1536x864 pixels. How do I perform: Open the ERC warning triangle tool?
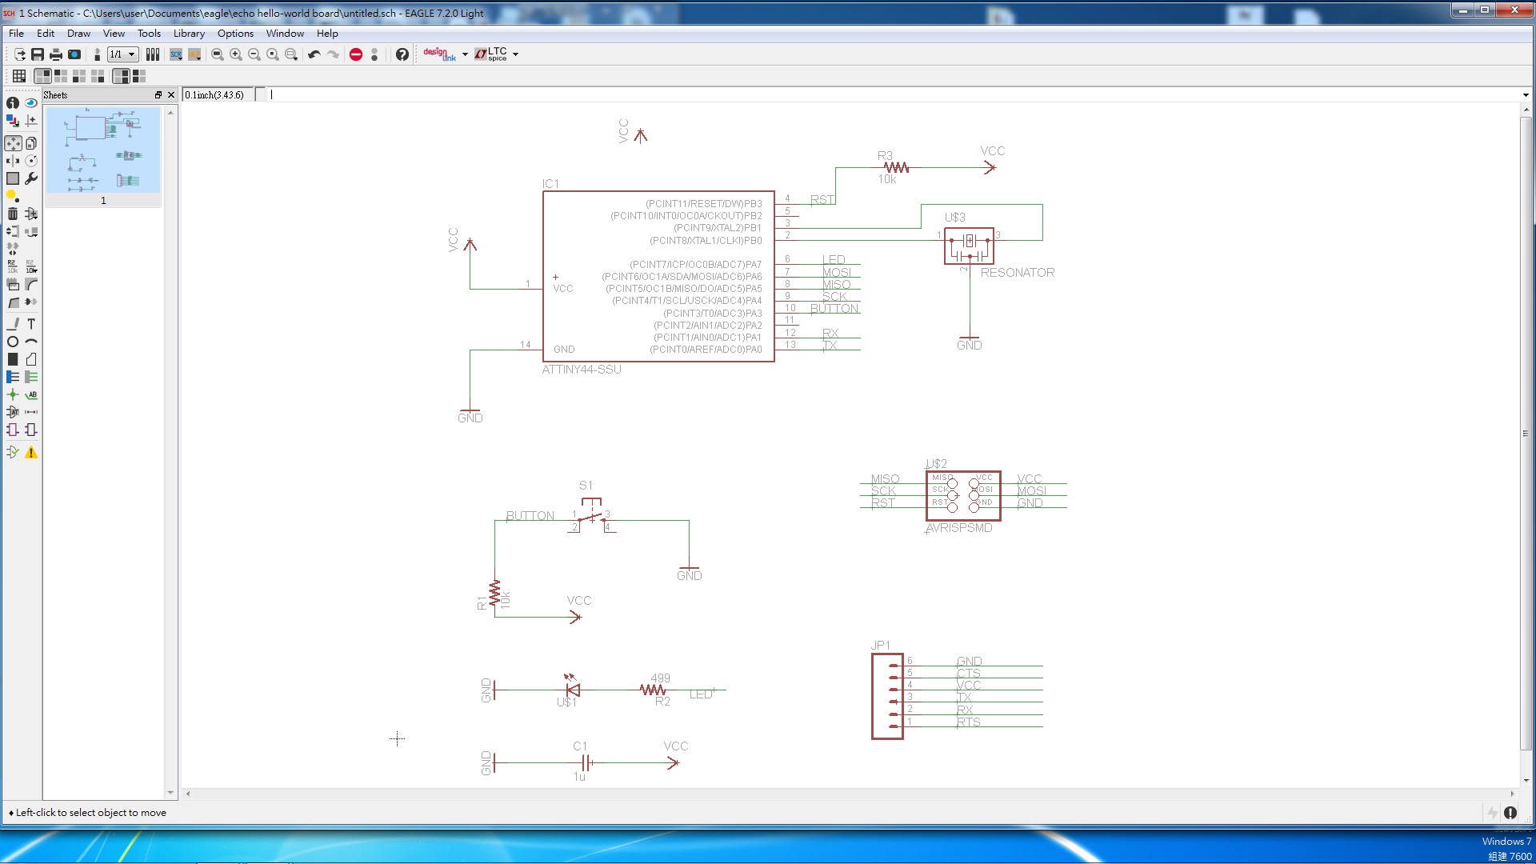(31, 453)
